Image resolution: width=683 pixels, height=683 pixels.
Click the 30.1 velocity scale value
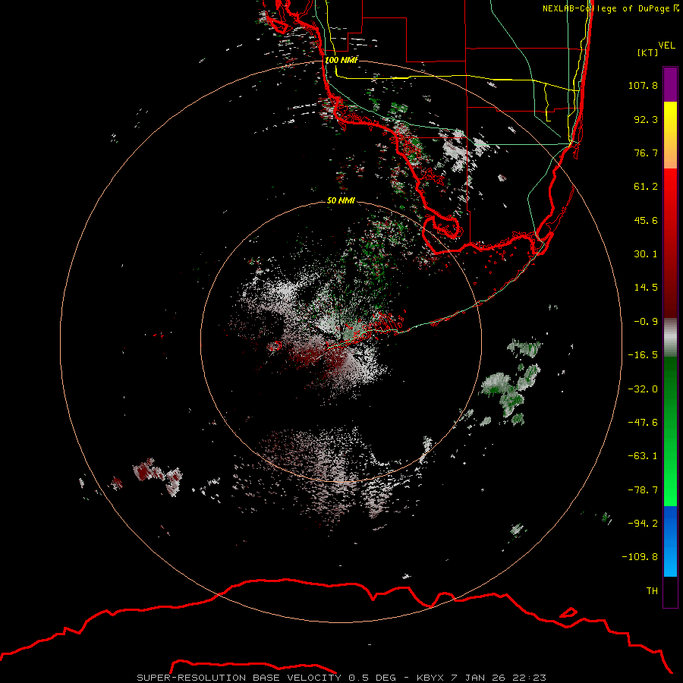click(x=646, y=254)
